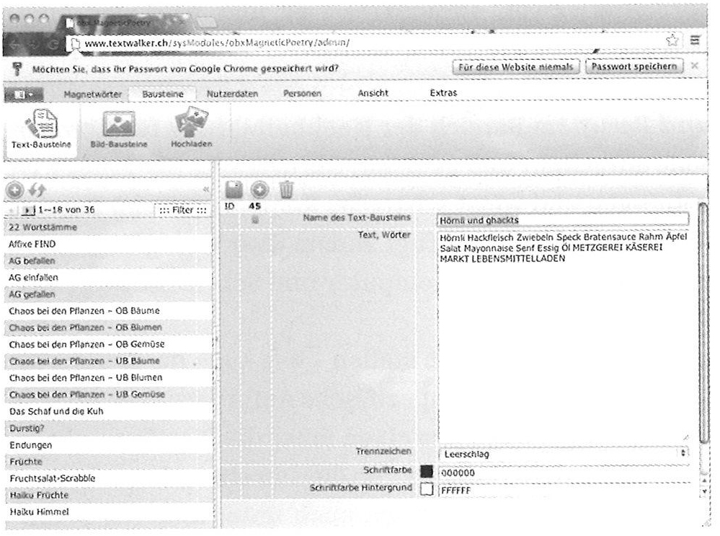Add a new item in the list panel

point(14,190)
